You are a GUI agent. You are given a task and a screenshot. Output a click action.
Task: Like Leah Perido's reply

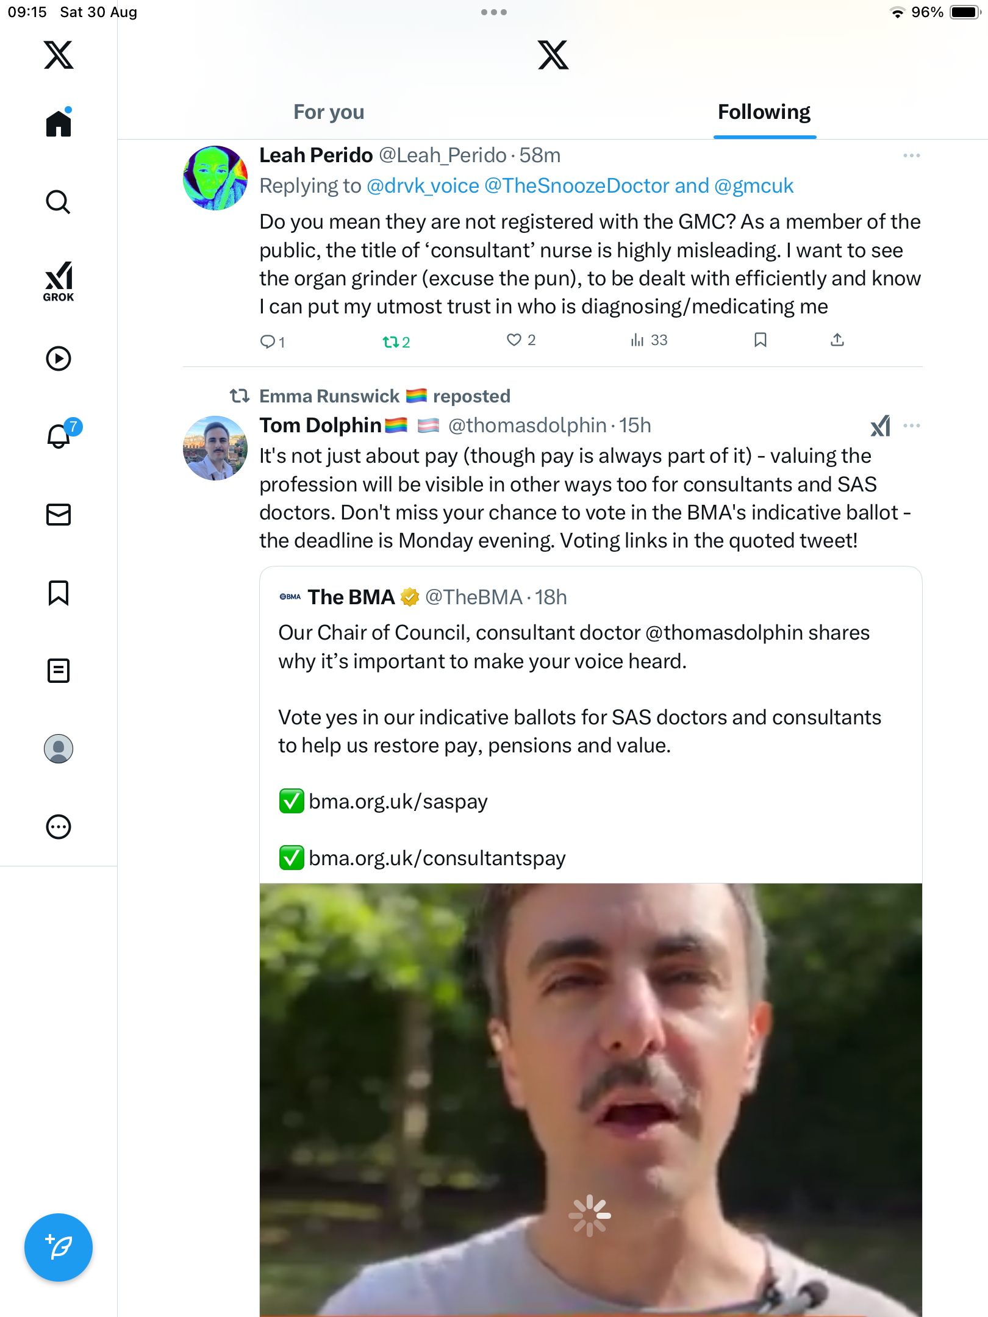click(x=515, y=340)
